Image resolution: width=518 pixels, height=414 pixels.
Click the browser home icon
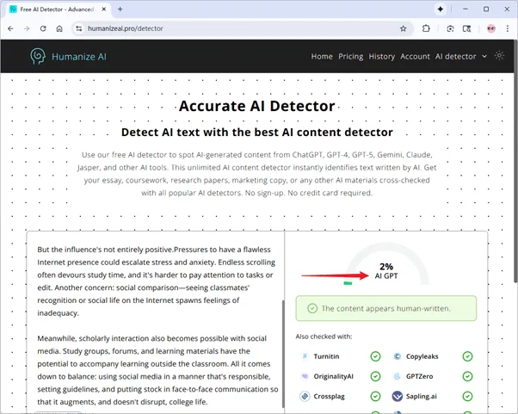59,28
